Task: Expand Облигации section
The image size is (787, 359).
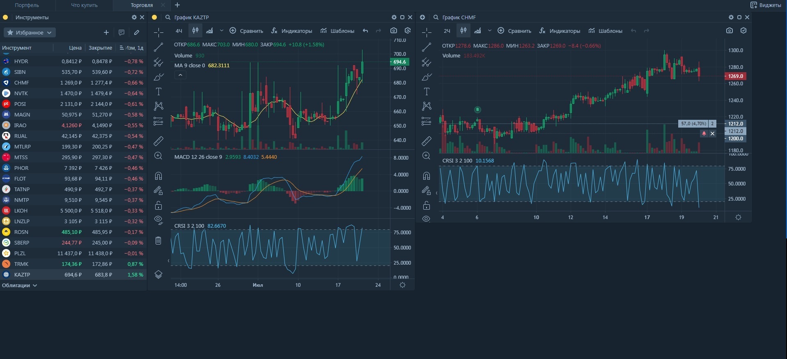Action: [x=19, y=285]
